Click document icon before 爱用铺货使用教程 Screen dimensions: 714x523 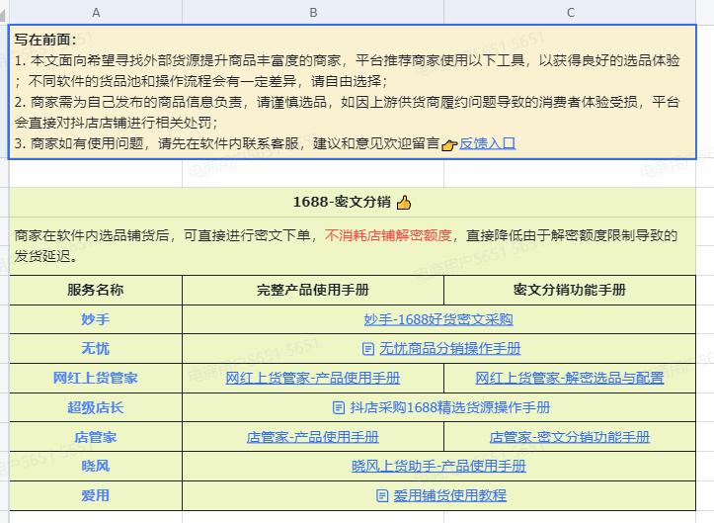(382, 496)
